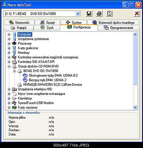This screenshot has height=148, width=143.
Task: Switch to the Sterowniki tab
Action: coord(19,22)
